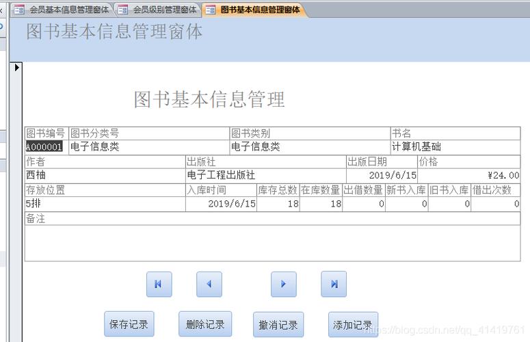Click the 图书基本信息管理窗体 header title

[x=115, y=31]
